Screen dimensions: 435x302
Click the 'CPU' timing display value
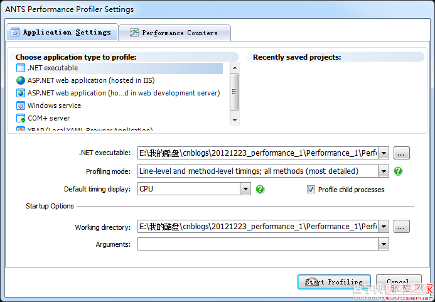146,189
